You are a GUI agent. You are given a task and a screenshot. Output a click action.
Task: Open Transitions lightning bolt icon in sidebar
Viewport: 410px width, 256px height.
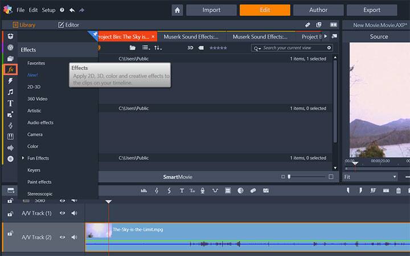tap(10, 81)
